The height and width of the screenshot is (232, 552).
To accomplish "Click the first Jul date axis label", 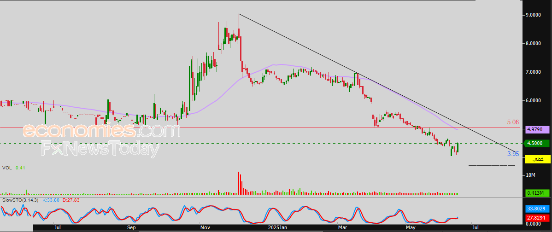I will click(57, 228).
